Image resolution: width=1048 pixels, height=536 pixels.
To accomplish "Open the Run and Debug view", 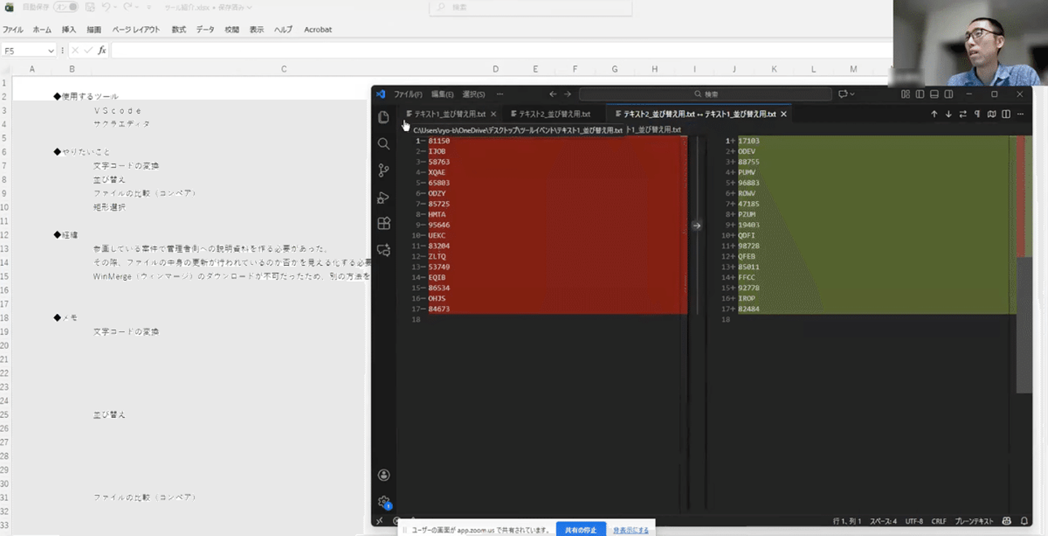I will click(x=384, y=197).
